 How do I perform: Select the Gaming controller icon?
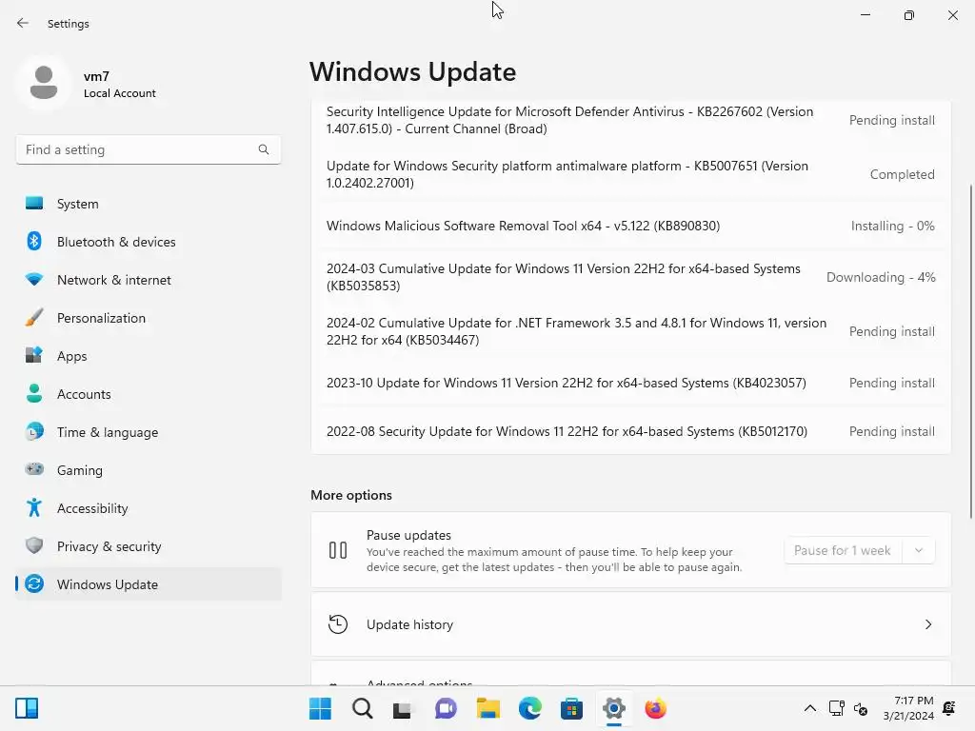(34, 469)
